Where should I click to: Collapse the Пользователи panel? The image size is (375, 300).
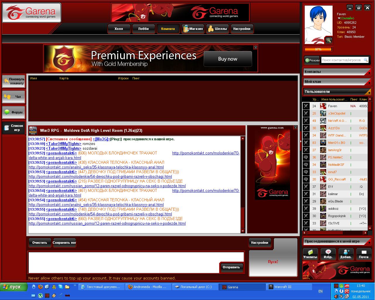[x=337, y=92]
